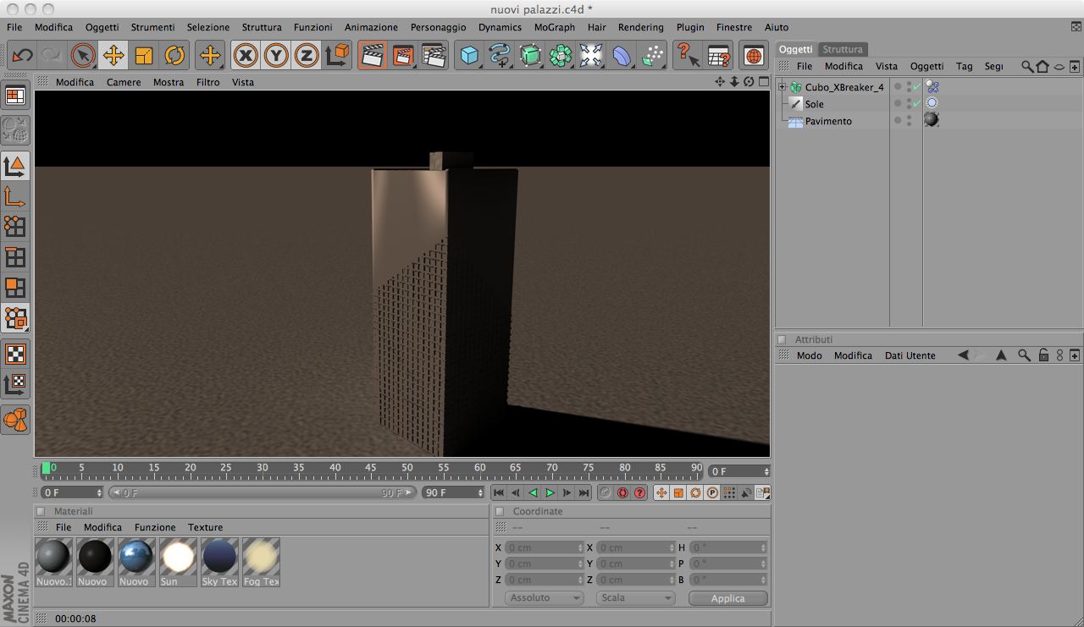Open the Texture menu in Materiali
The height and width of the screenshot is (627, 1084).
click(205, 527)
